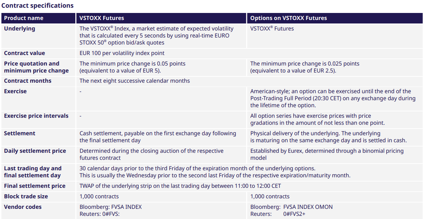Click the "Physical delivery of the underlying" cell

tap(328, 137)
